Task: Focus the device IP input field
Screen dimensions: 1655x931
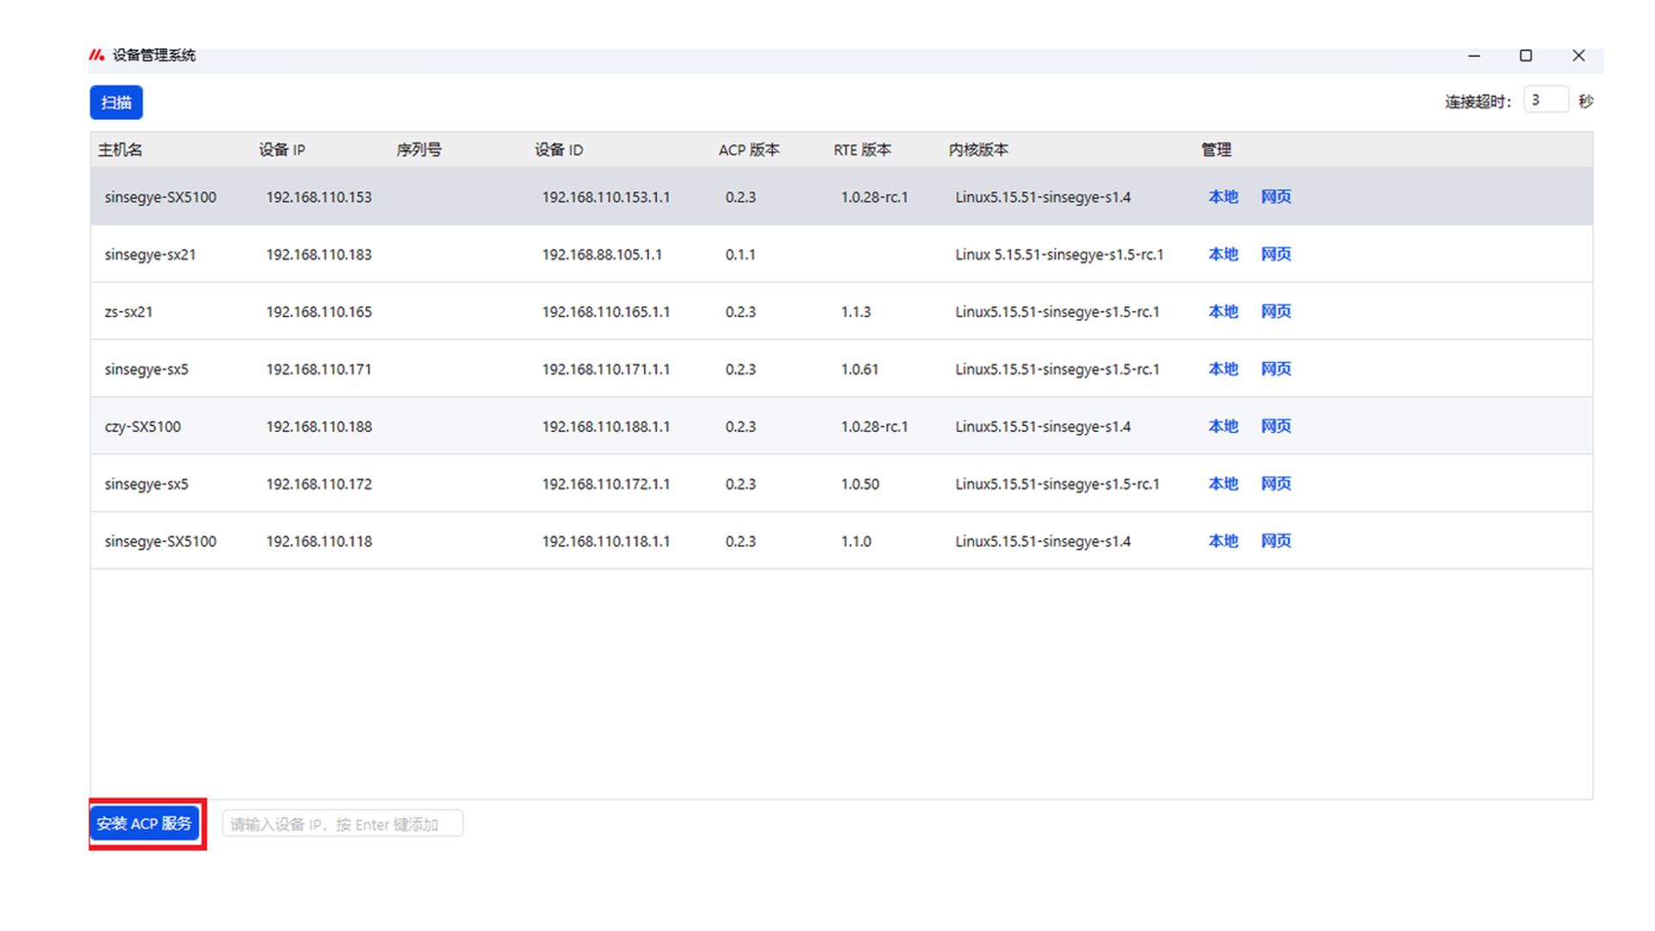Action: (x=342, y=824)
